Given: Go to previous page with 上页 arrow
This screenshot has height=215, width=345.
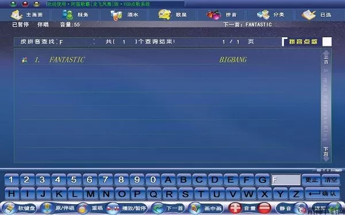Looking at the screenshot, I should [x=326, y=57].
